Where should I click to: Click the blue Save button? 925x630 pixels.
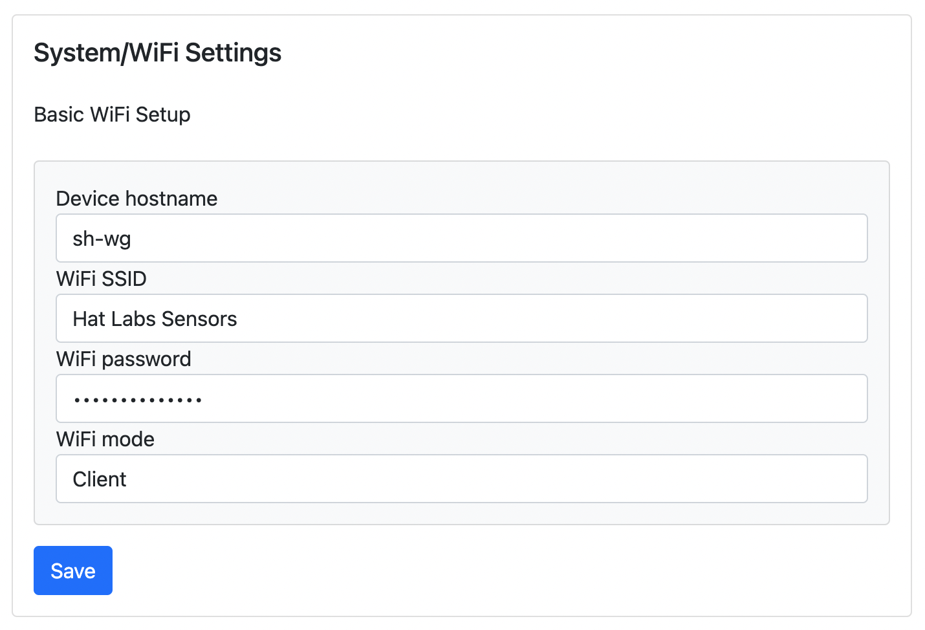(x=72, y=570)
